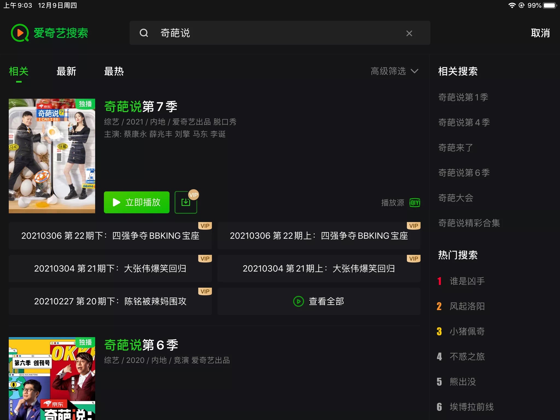Open episode 22期下 四强争夺BBKING宝座
560x420 pixels.
110,236
